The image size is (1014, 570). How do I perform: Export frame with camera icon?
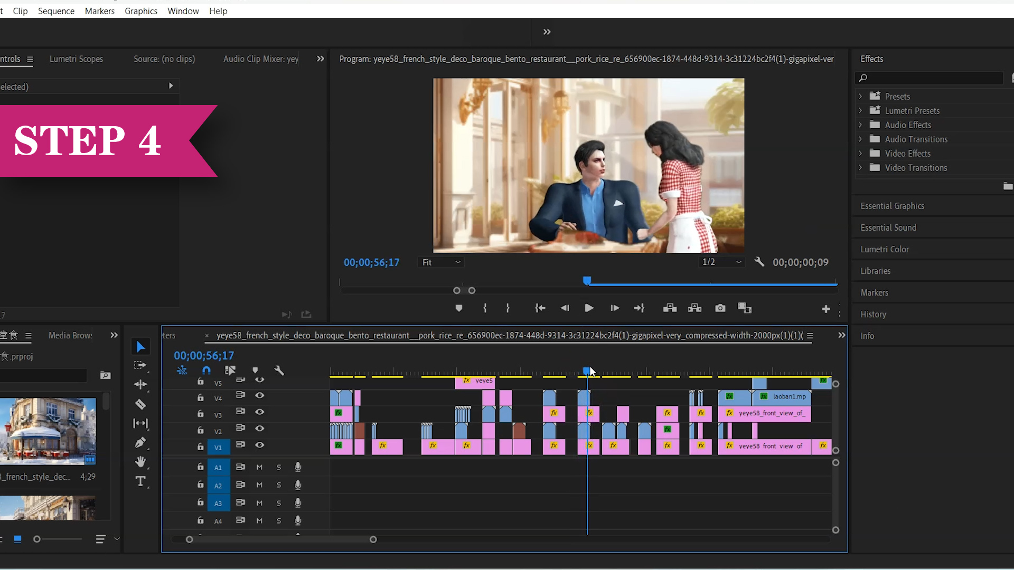(x=720, y=308)
